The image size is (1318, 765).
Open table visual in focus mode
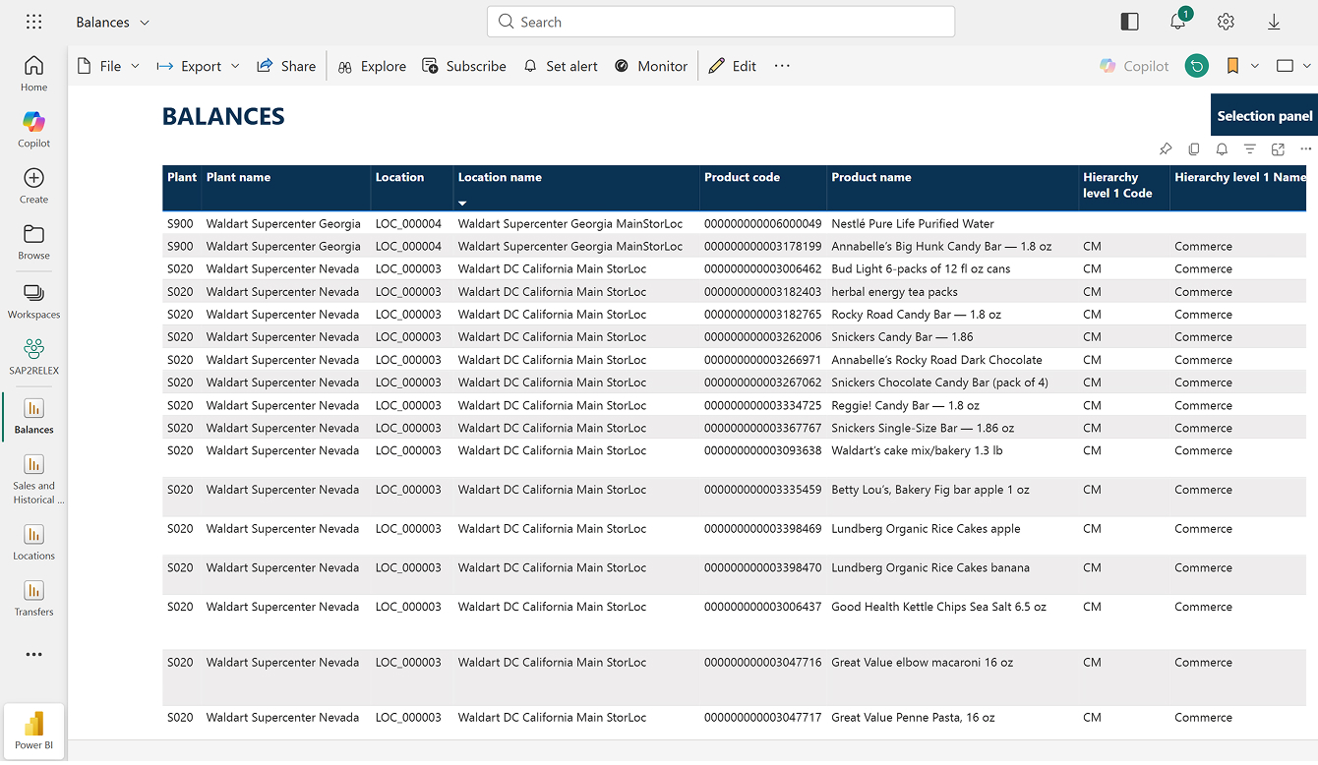coord(1278,149)
